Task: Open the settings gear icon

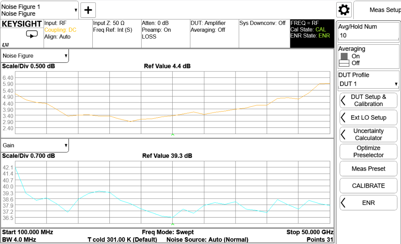Action: coord(344,10)
